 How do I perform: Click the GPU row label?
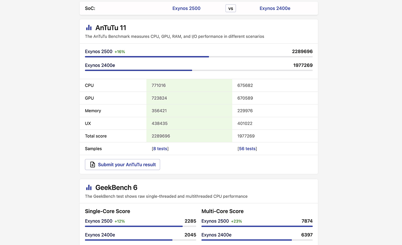[89, 98]
